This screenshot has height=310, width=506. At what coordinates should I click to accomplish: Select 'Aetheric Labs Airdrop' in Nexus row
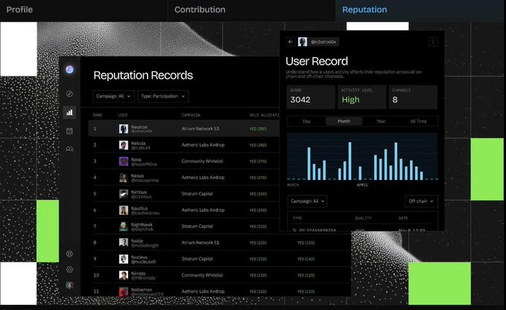(203, 178)
